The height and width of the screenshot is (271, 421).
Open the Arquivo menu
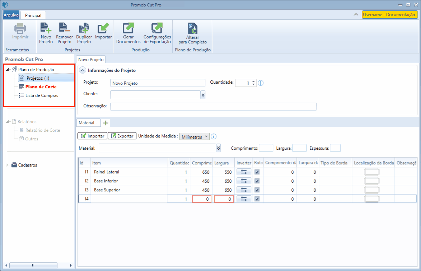coord(11,15)
